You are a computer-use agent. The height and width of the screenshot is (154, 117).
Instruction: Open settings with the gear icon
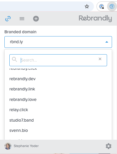pyautogui.click(x=109, y=146)
